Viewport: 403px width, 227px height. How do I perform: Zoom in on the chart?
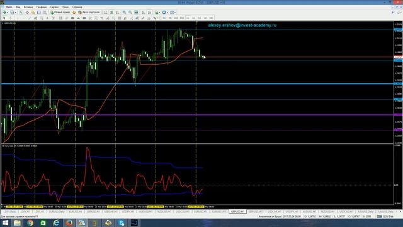click(125, 13)
